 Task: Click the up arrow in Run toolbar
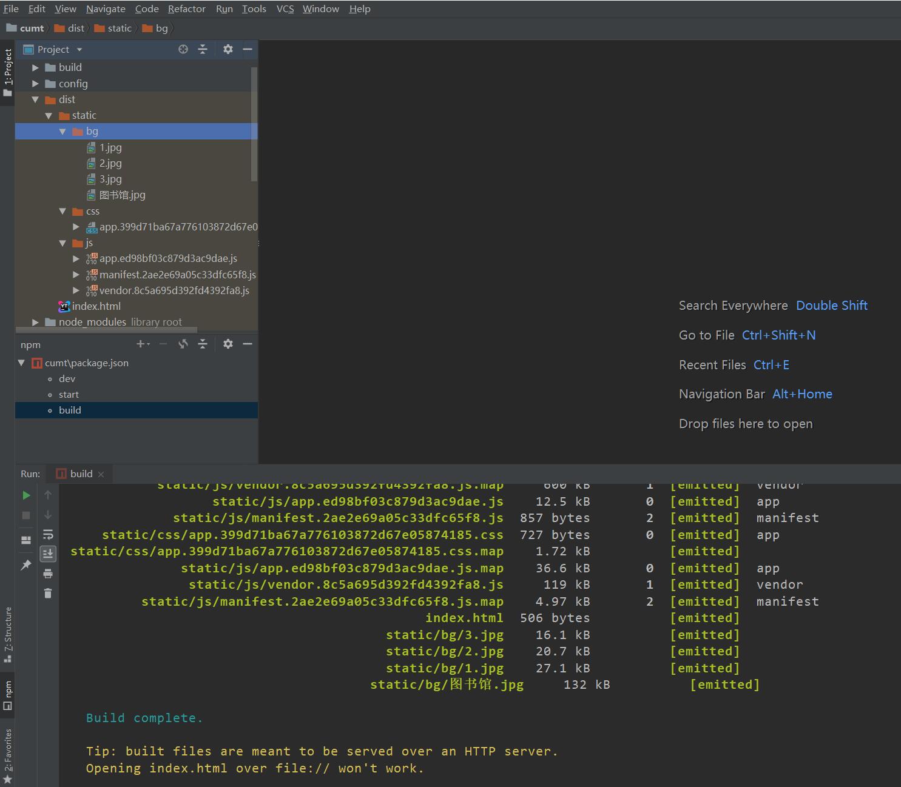[x=48, y=495]
